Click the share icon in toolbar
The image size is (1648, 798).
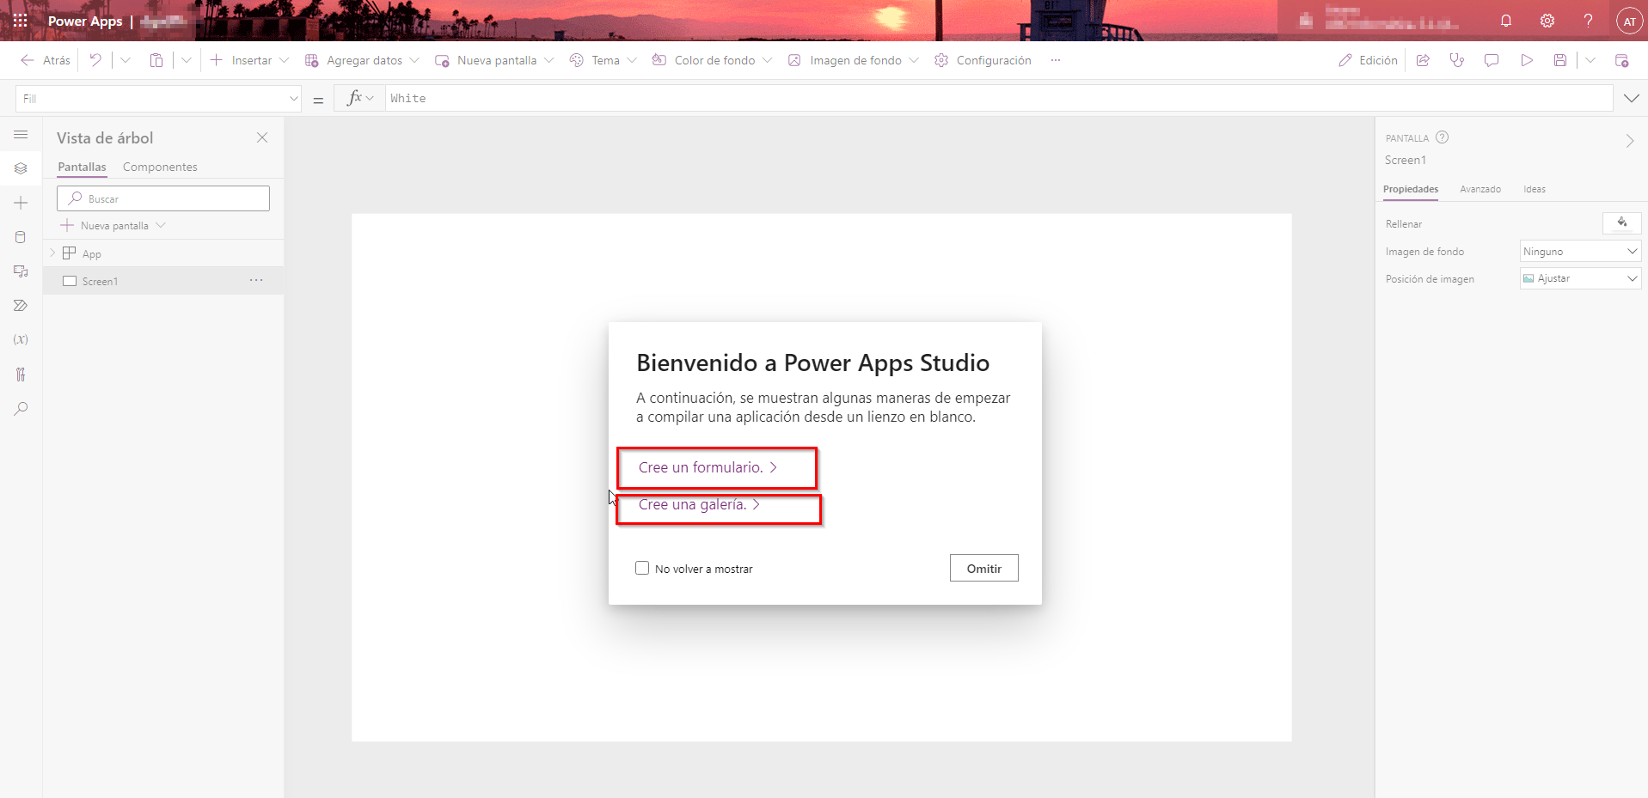coord(1423,60)
